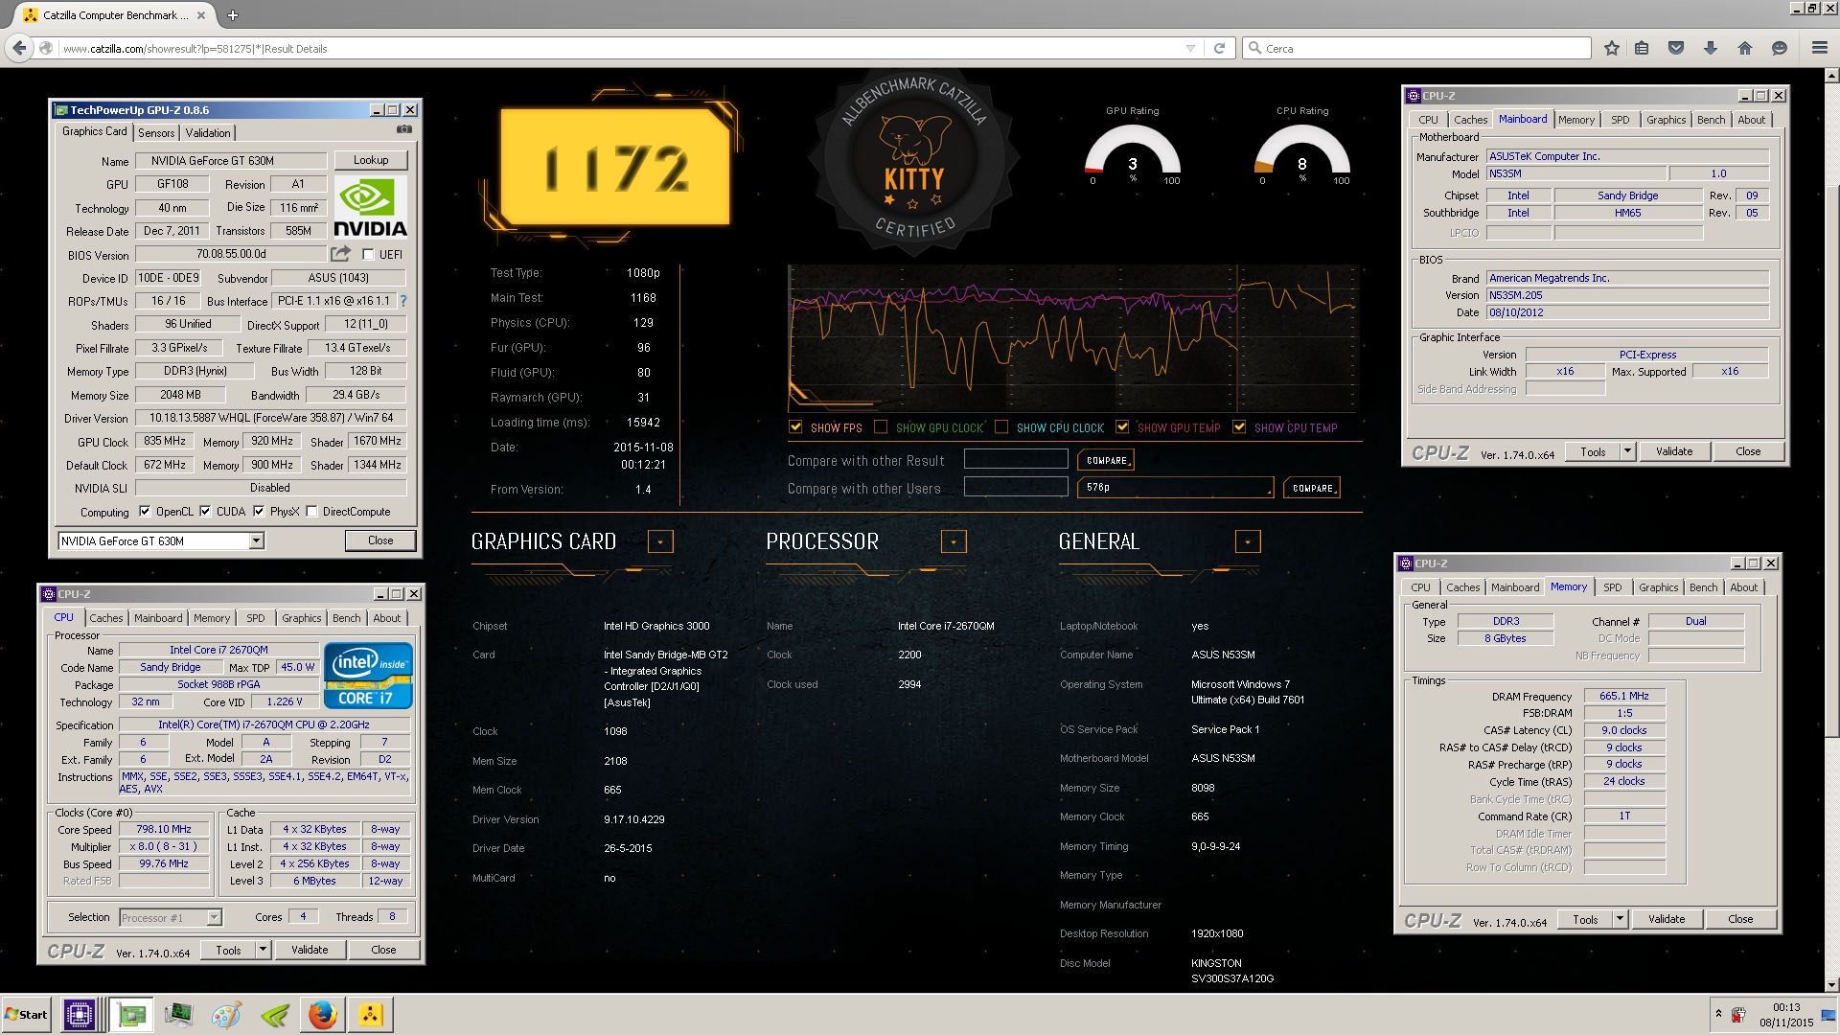Viewport: 1840px width, 1035px height.
Task: Reload the page with the refresh icon
Action: [x=1219, y=48]
